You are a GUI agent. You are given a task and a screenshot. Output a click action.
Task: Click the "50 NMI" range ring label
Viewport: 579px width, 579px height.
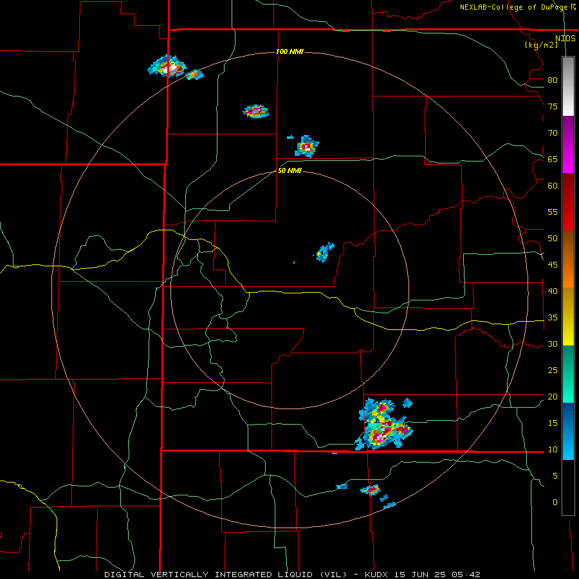coord(290,170)
